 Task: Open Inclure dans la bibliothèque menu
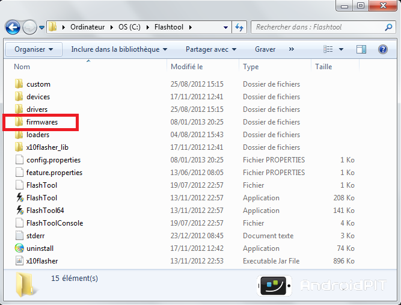[x=119, y=49]
